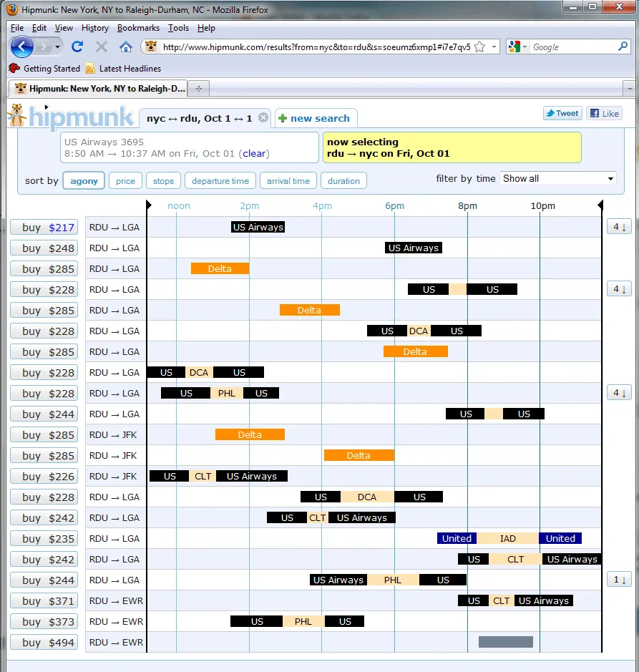Click the Latest Headlines feed icon
Image resolution: width=639 pixels, height=672 pixels.
89,69
